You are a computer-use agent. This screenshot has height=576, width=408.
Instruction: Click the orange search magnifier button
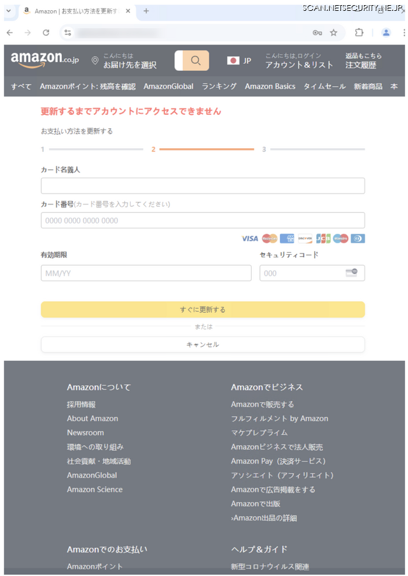pyautogui.click(x=196, y=61)
